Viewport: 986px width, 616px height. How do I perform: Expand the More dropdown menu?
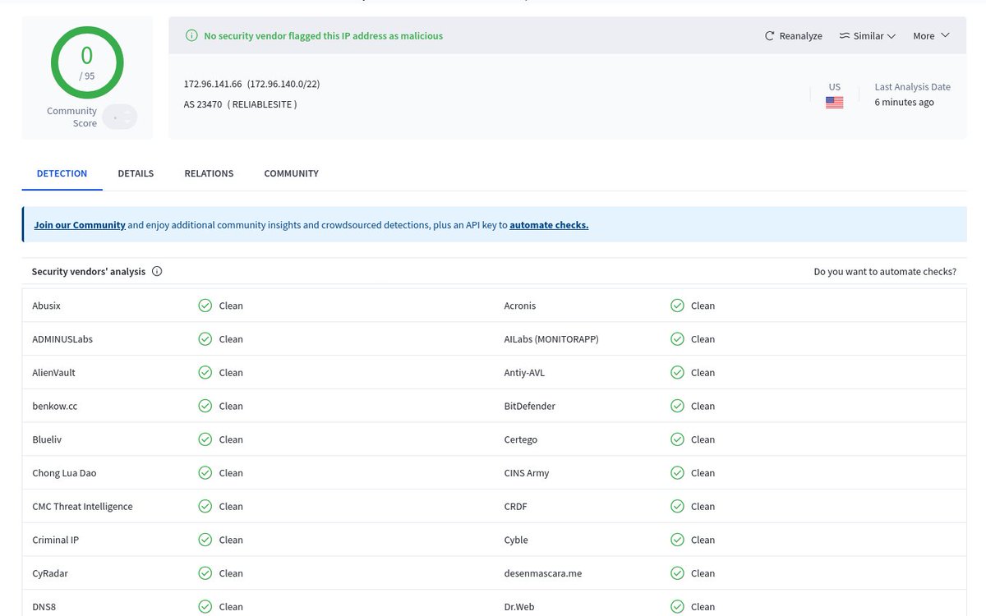click(x=931, y=36)
